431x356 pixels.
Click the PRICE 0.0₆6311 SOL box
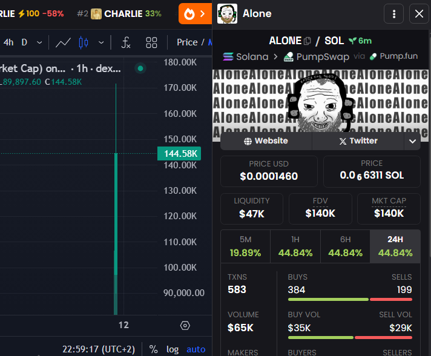[x=372, y=171]
